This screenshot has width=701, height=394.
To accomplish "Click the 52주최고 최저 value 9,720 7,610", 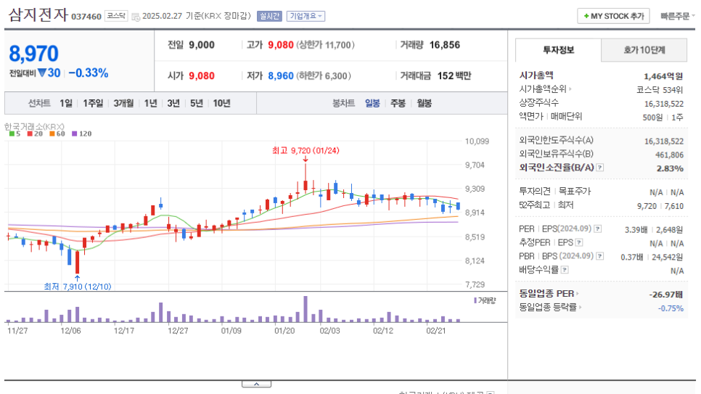I will point(660,206).
